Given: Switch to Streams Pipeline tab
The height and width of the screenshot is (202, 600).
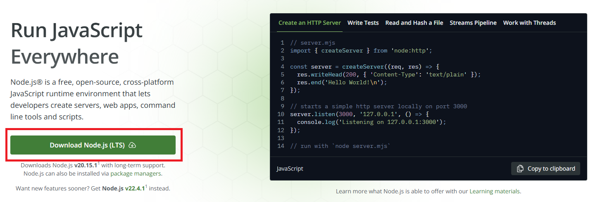Looking at the screenshot, I should click(473, 23).
